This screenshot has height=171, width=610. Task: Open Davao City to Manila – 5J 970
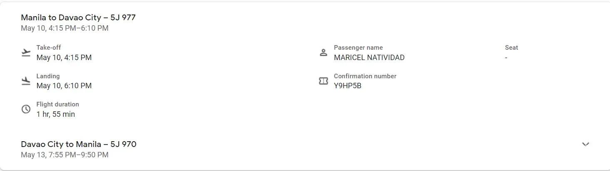pyautogui.click(x=79, y=144)
